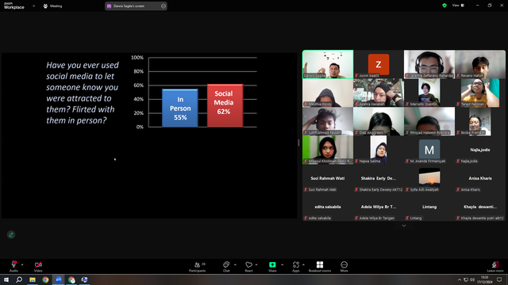Select Najwa Salima's video tile
This screenshot has height=285, width=508.
pyautogui.click(x=379, y=150)
